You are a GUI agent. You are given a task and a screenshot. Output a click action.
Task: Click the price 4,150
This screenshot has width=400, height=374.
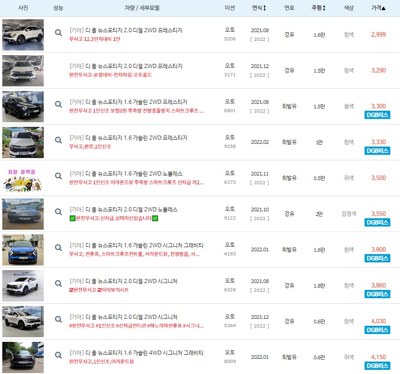[x=378, y=357]
